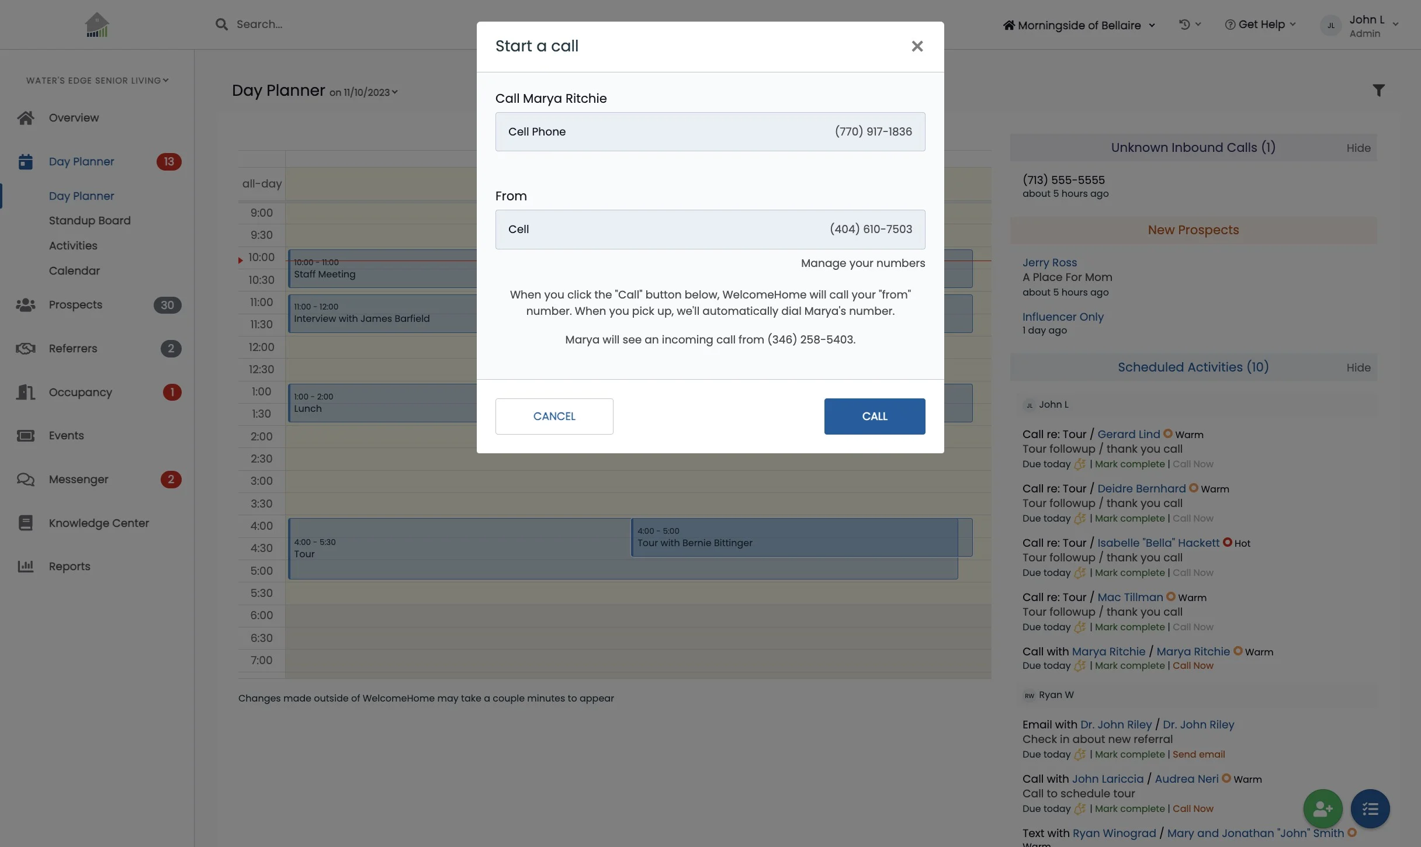The height and width of the screenshot is (847, 1421).
Task: Click the Manage your numbers link
Action: 862,263
